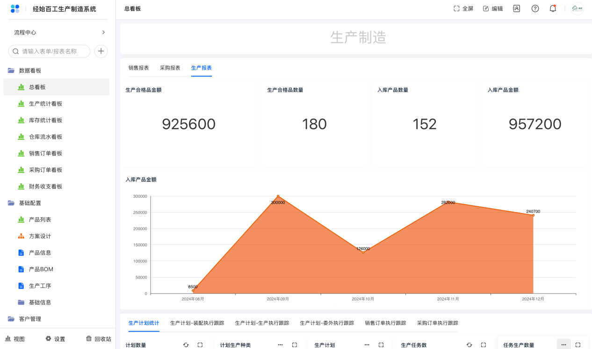Switch to the 销售报表 tab
This screenshot has height=349, width=592.
pyautogui.click(x=138, y=68)
